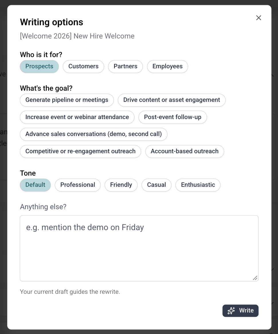Viewport: 278px width, 334px height.
Task: Select Advance sales conversations goal
Action: [x=94, y=134]
